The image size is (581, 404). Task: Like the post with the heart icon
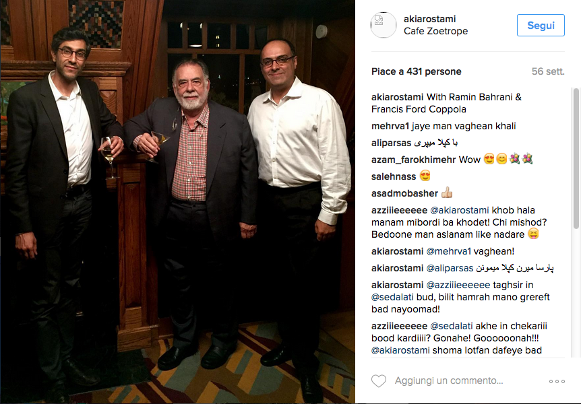pyautogui.click(x=379, y=380)
